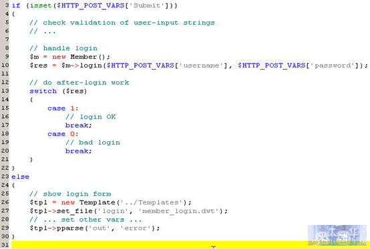Click the 'new' keyword on line 26
This screenshot has width=370, height=249.
coord(68,202)
